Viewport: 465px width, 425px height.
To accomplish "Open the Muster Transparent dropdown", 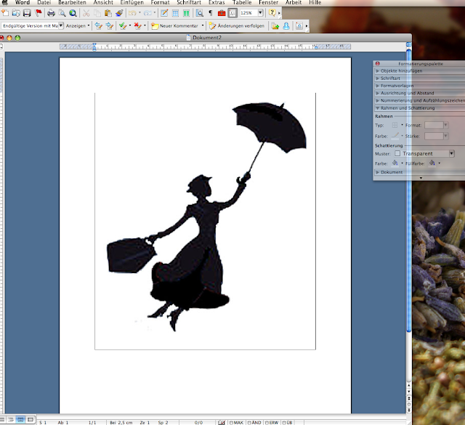I will coord(424,153).
